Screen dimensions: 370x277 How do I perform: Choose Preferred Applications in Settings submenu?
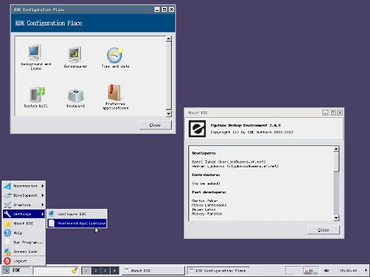(77, 223)
